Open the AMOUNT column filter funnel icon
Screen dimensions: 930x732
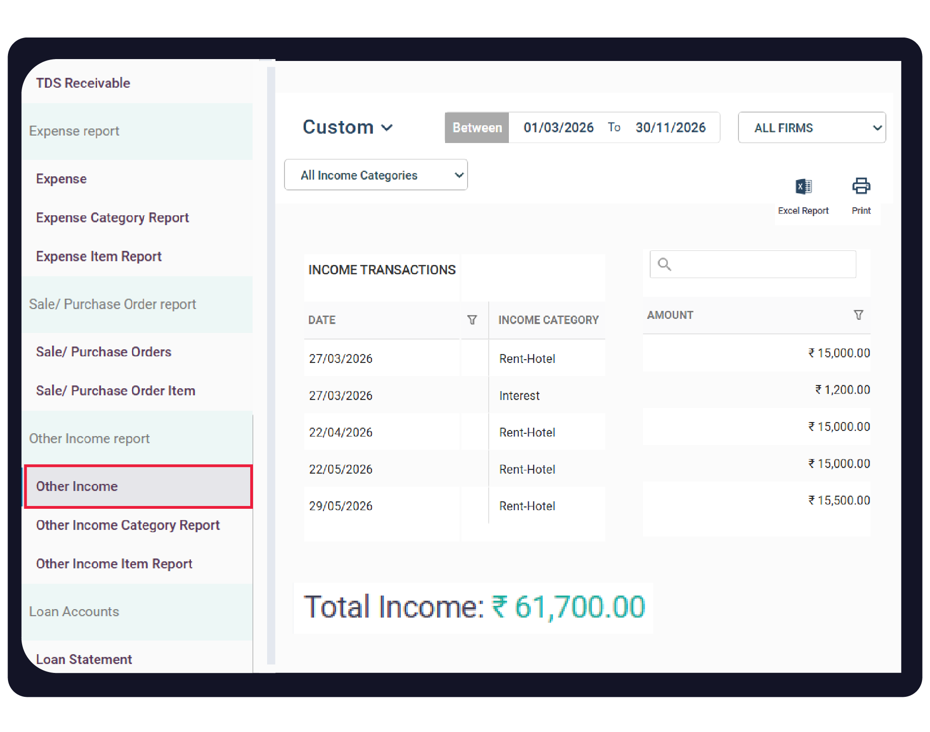pyautogui.click(x=859, y=315)
